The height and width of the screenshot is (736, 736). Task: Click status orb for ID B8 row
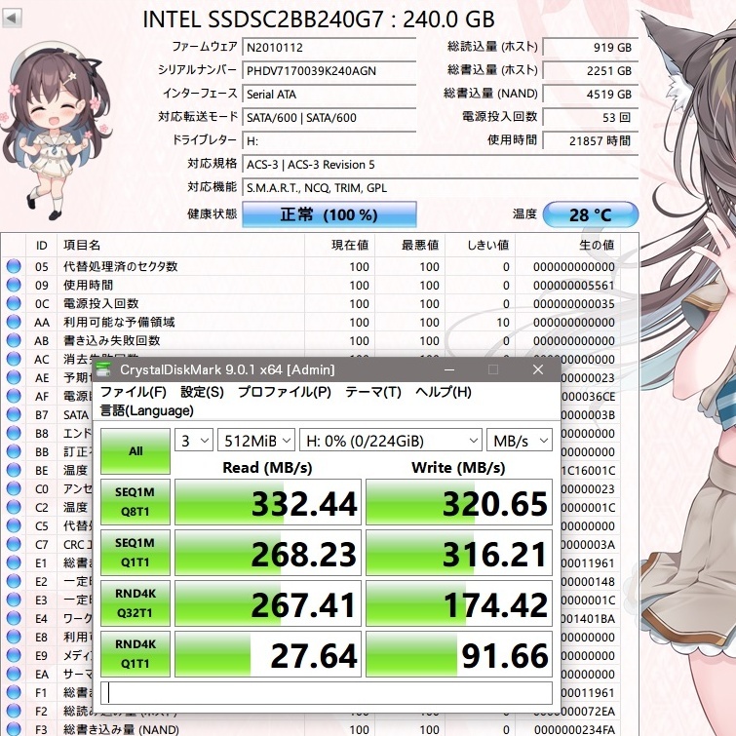(x=14, y=433)
